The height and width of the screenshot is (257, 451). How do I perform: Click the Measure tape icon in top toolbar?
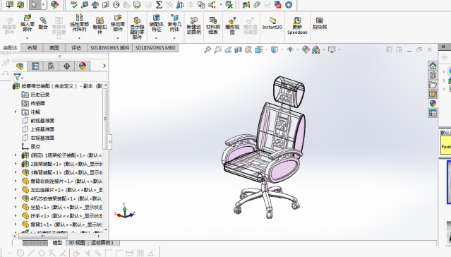click(85, 5)
